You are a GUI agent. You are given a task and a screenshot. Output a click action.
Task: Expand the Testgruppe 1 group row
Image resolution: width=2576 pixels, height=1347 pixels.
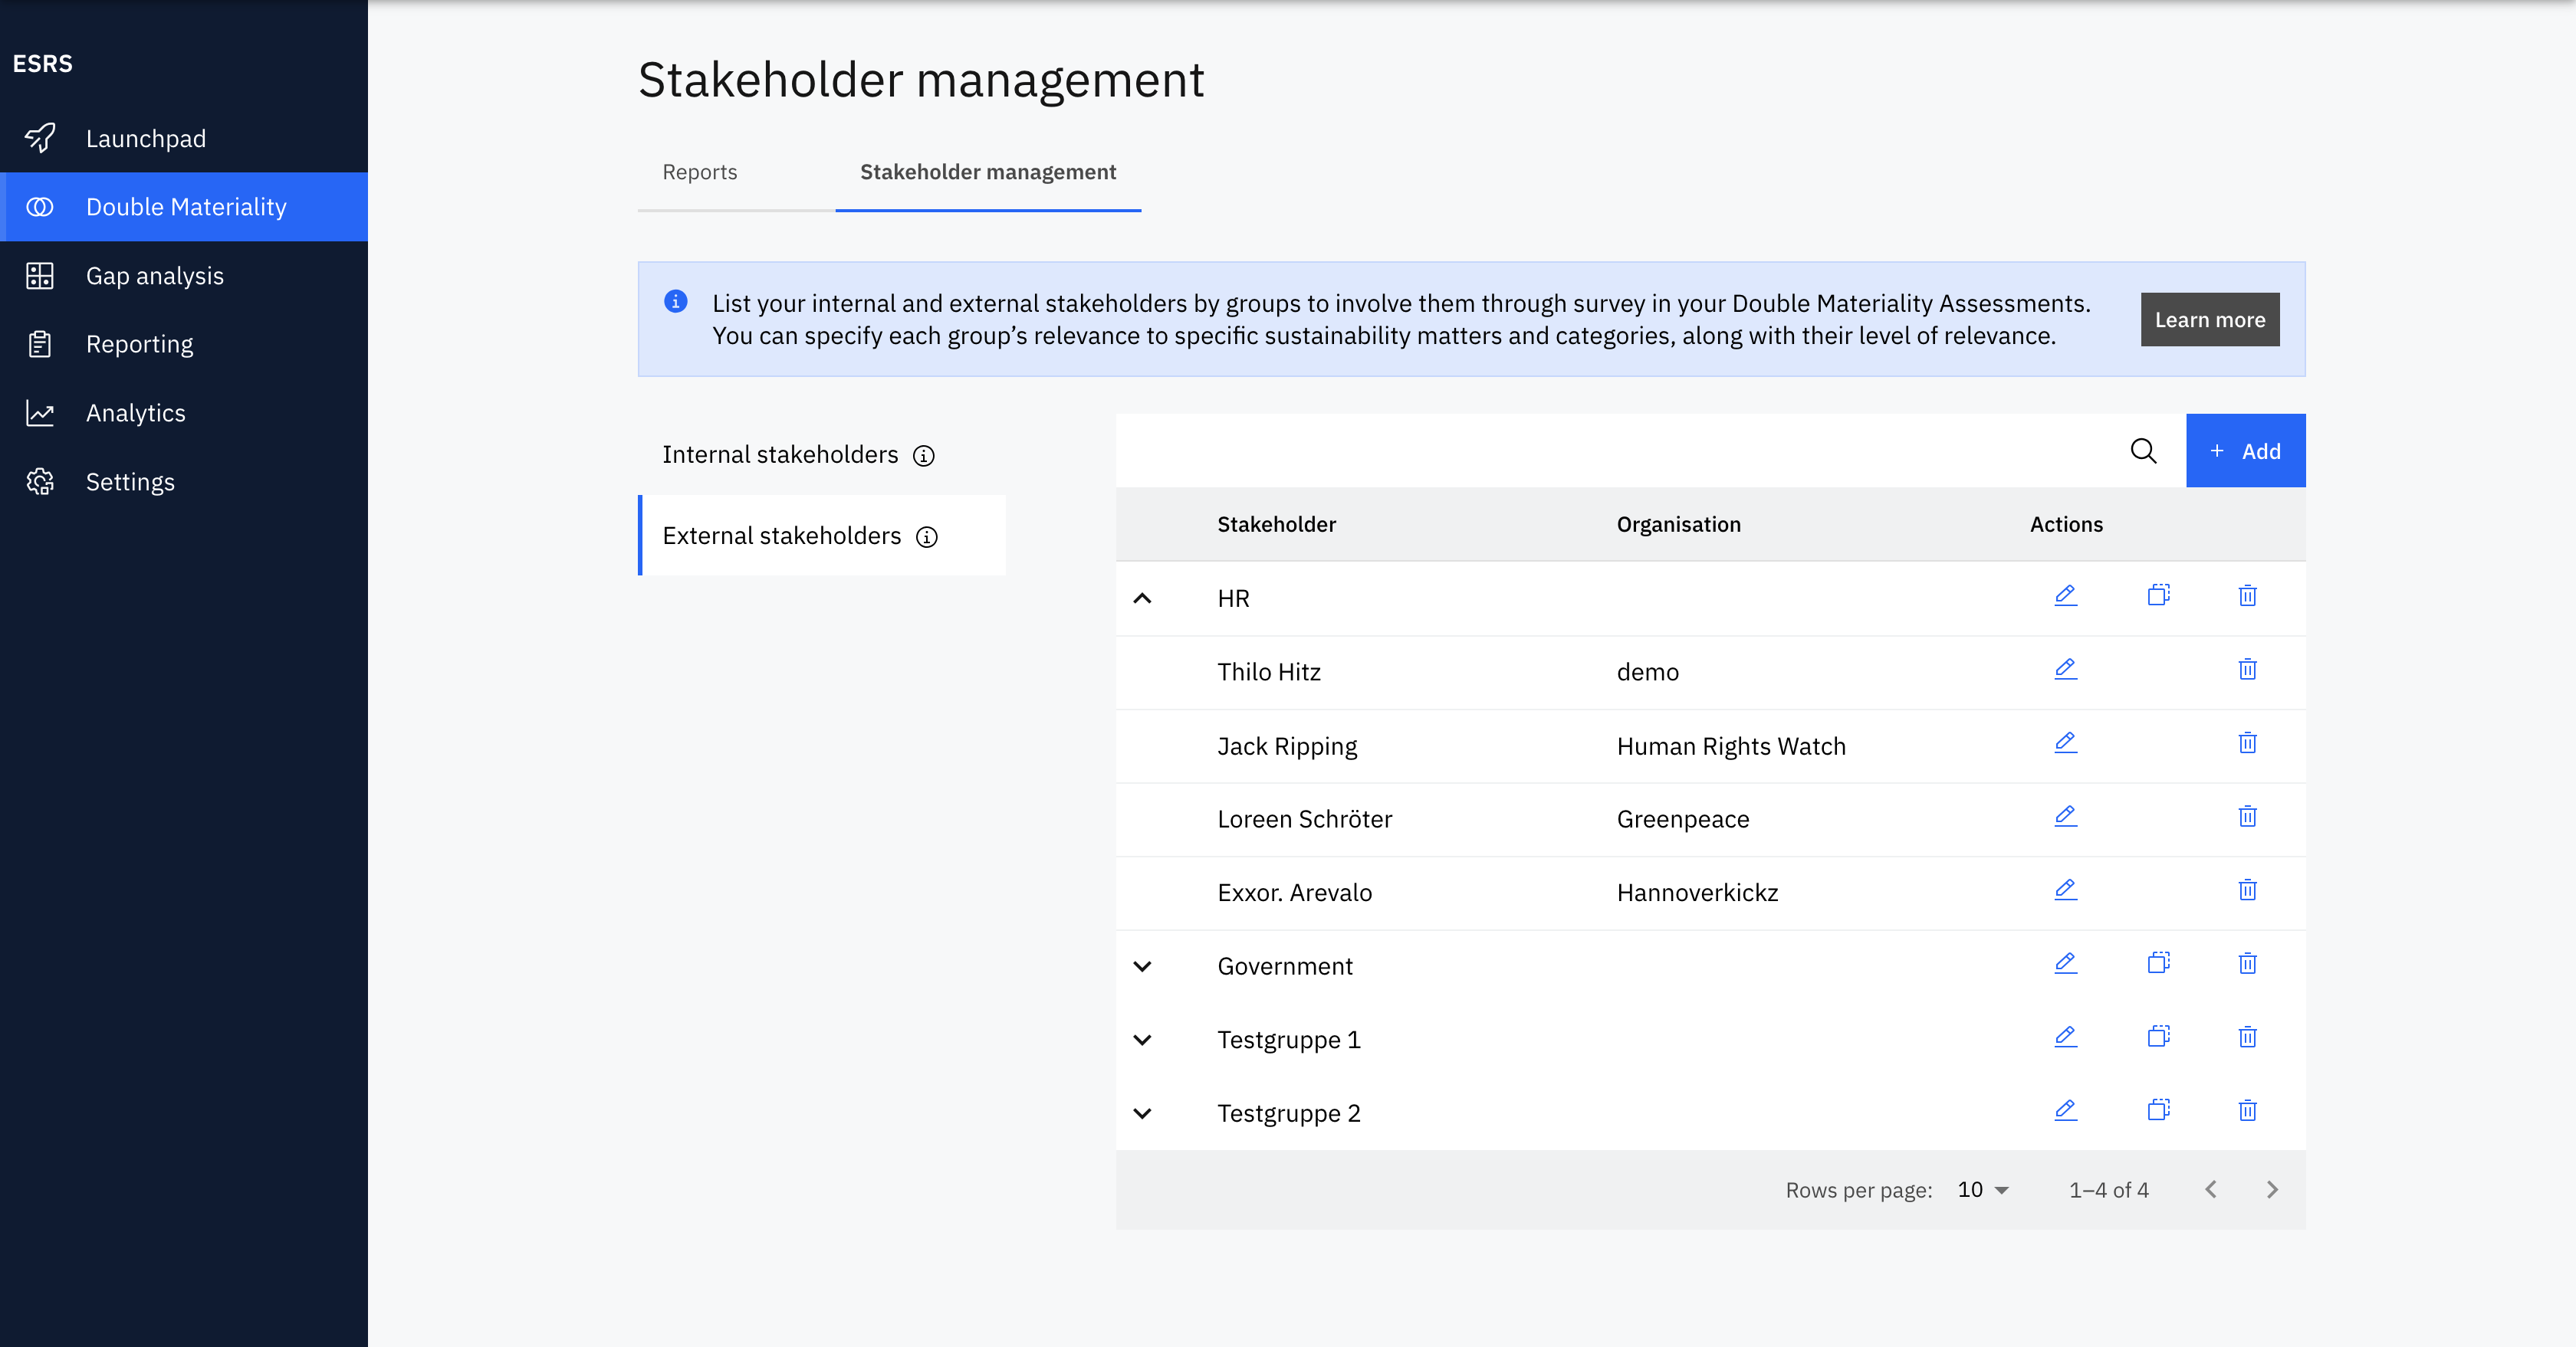point(1142,1039)
